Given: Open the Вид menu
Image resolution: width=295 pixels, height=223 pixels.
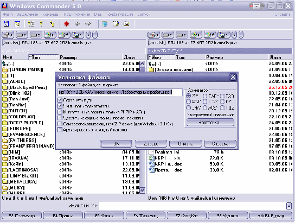Looking at the screenshot, I should point(98,14).
